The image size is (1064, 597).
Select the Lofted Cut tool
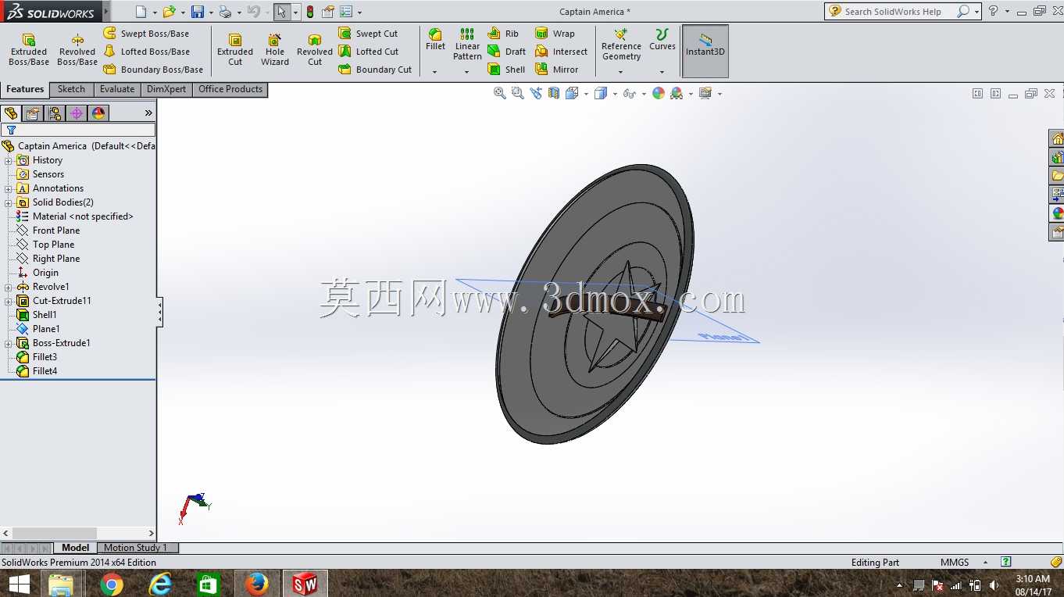(x=369, y=52)
